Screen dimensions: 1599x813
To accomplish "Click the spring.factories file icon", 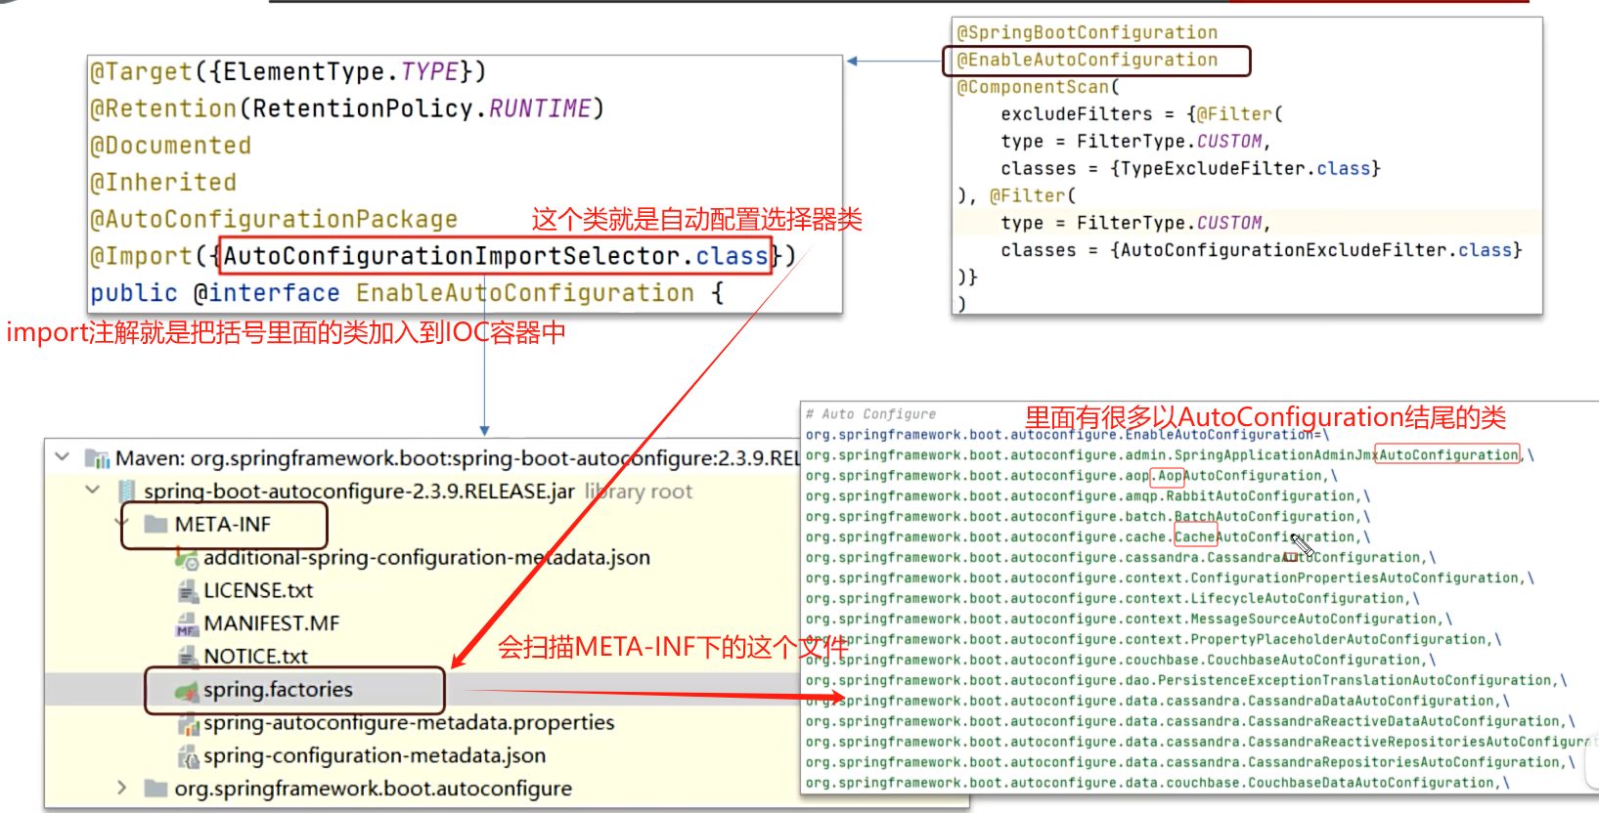I will pyautogui.click(x=187, y=691).
